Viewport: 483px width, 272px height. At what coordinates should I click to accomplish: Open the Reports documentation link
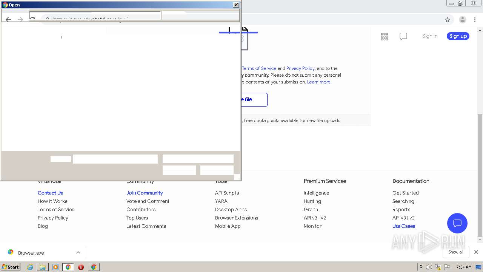pyautogui.click(x=401, y=210)
